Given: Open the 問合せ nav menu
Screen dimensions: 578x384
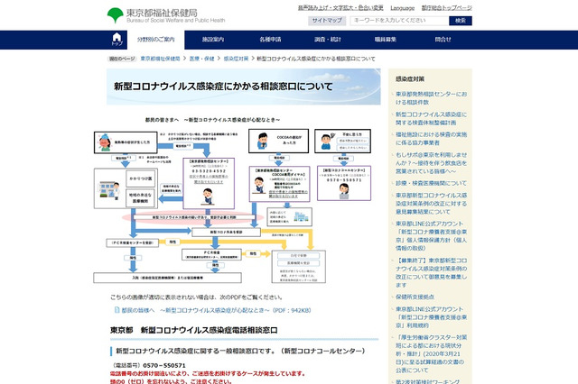Looking at the screenshot, I should tap(443, 40).
